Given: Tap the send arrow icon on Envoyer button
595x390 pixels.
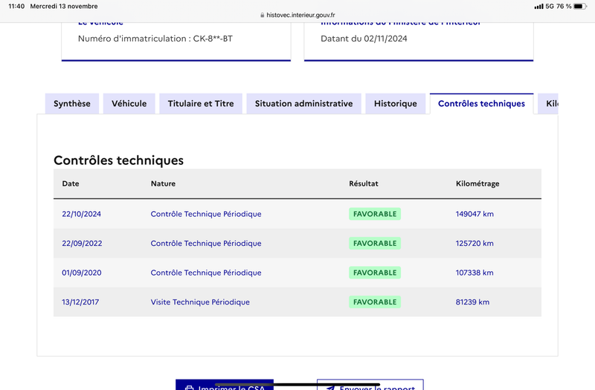Looking at the screenshot, I should pos(331,388).
